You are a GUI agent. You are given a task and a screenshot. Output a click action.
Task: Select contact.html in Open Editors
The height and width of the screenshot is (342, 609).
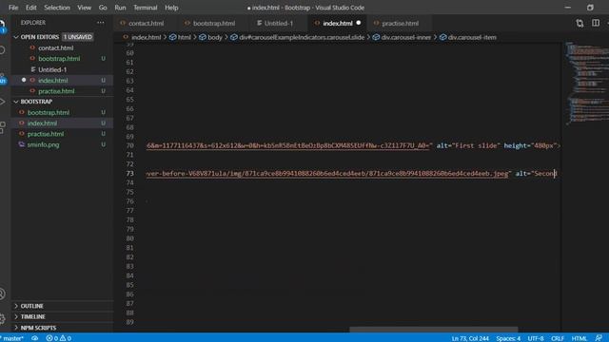pos(55,47)
